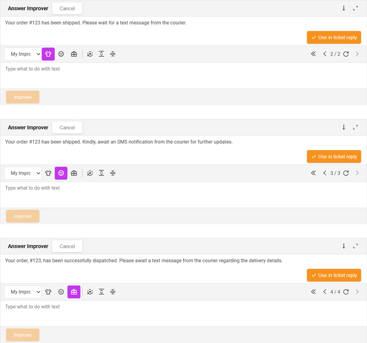This screenshot has height=343, width=367.
Task: Open the My Improver dropdown
Action: coord(23,54)
